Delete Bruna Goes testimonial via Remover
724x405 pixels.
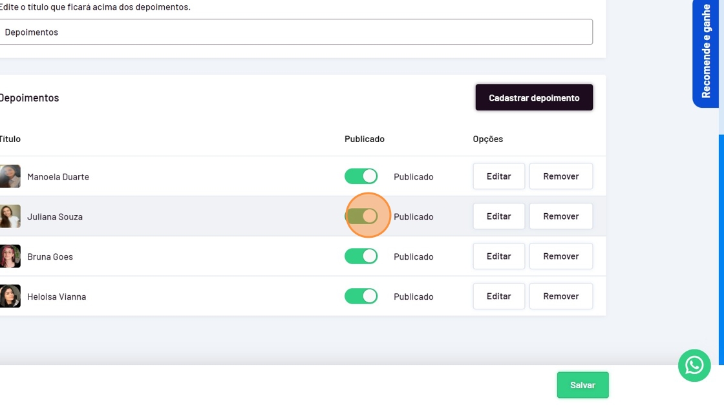coord(560,256)
